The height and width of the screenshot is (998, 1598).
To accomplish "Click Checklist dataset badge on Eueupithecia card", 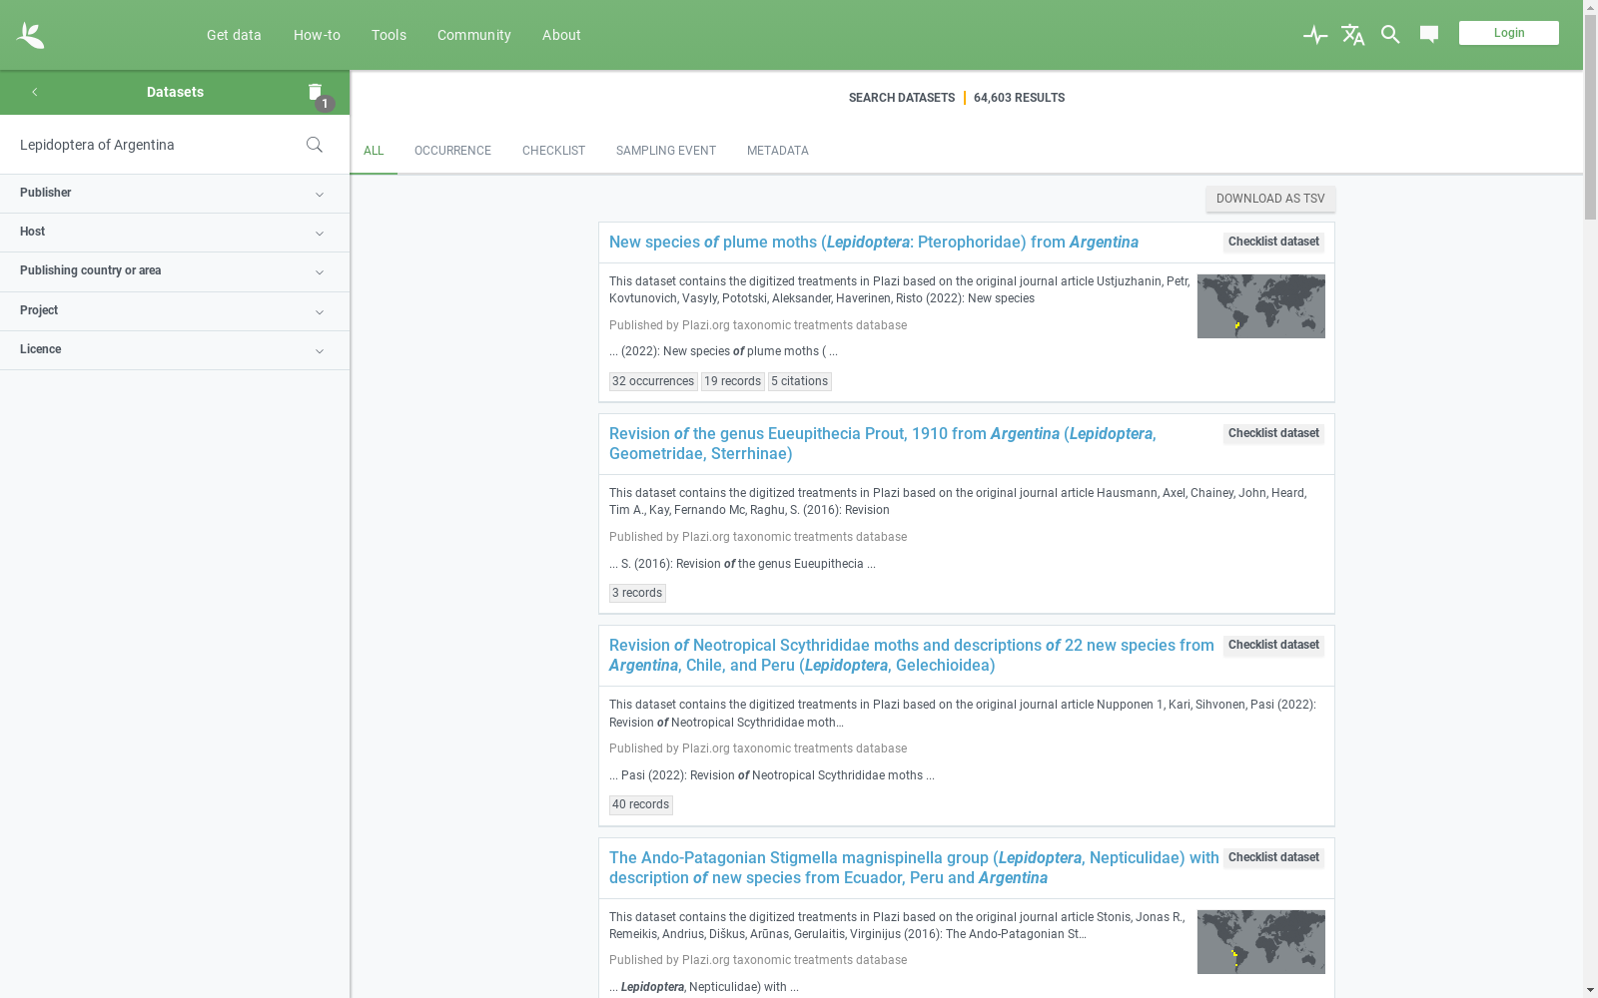I will 1273,434.
